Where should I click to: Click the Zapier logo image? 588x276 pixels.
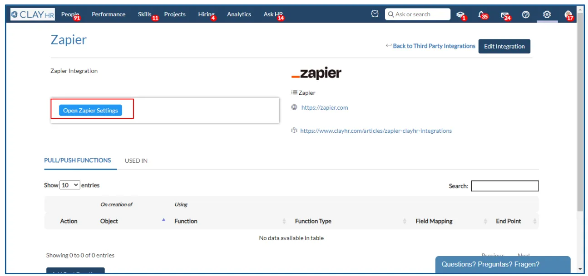316,73
